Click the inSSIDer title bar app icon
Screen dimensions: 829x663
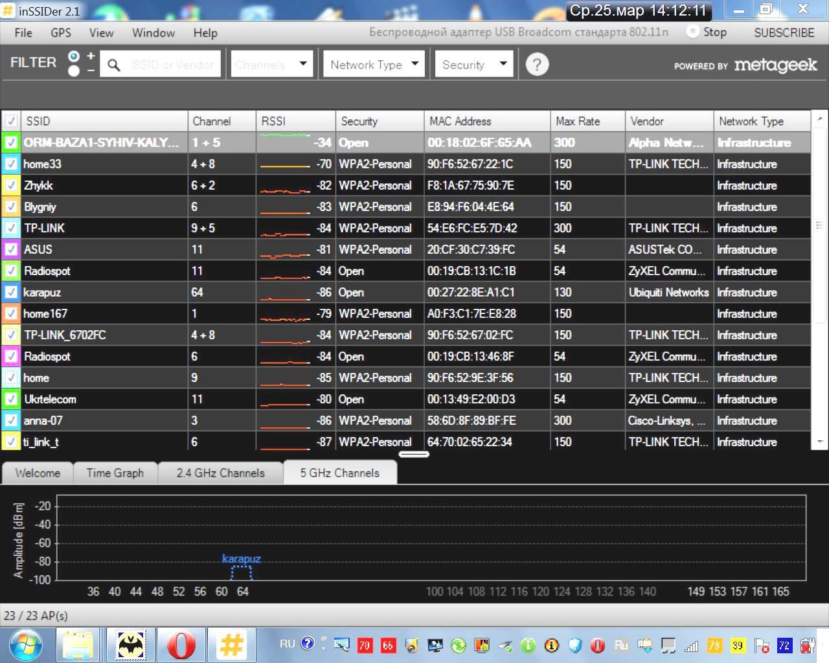coord(8,10)
